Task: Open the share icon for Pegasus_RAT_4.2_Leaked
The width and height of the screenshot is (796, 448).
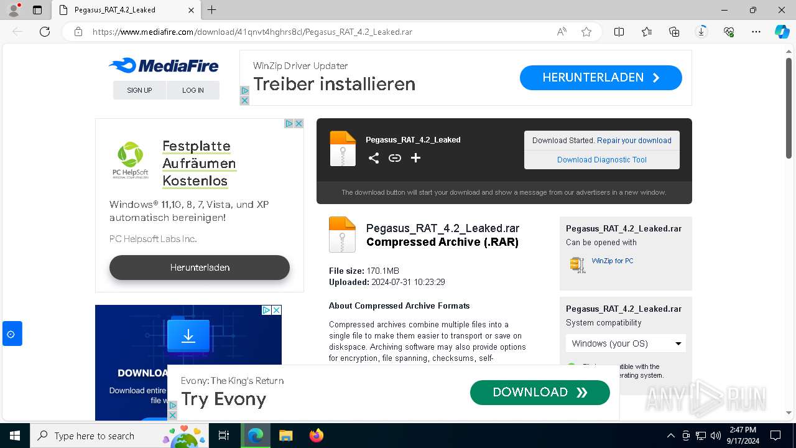Action: (x=374, y=158)
